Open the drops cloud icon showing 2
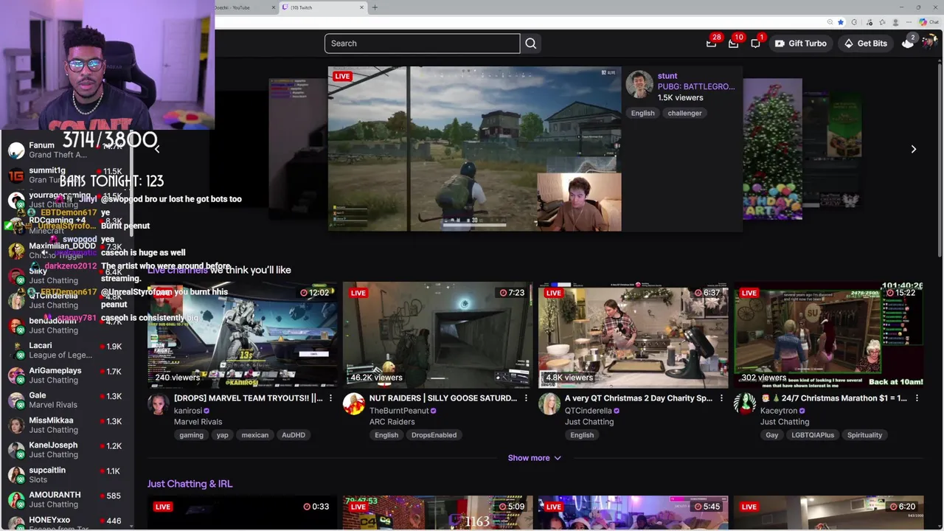The height and width of the screenshot is (531, 944). click(x=908, y=43)
